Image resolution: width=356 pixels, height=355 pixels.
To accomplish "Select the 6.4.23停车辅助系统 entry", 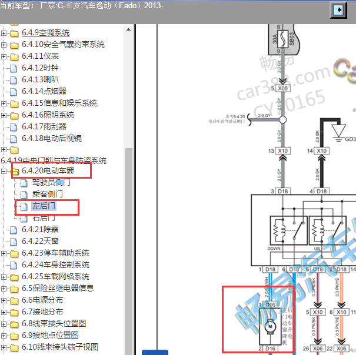I will pyautogui.click(x=56, y=253).
